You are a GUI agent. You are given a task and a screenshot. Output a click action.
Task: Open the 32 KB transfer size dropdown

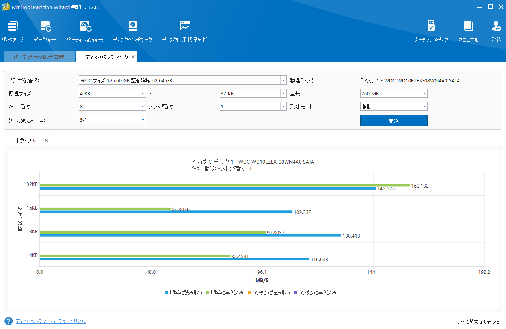point(283,93)
